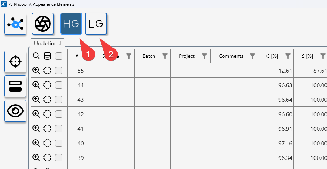Select the HG high gloss mode
327x169 pixels.
71,24
